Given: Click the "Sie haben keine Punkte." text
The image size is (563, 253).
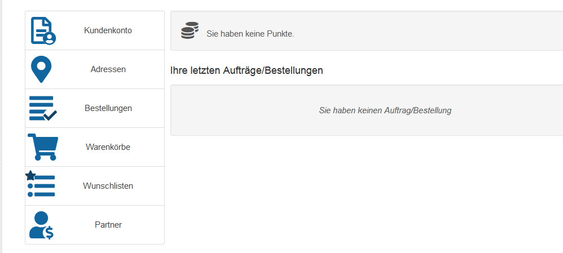Looking at the screenshot, I should [x=250, y=34].
